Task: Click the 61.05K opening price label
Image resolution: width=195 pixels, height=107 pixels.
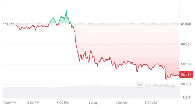Action: pyautogui.click(x=9, y=24)
